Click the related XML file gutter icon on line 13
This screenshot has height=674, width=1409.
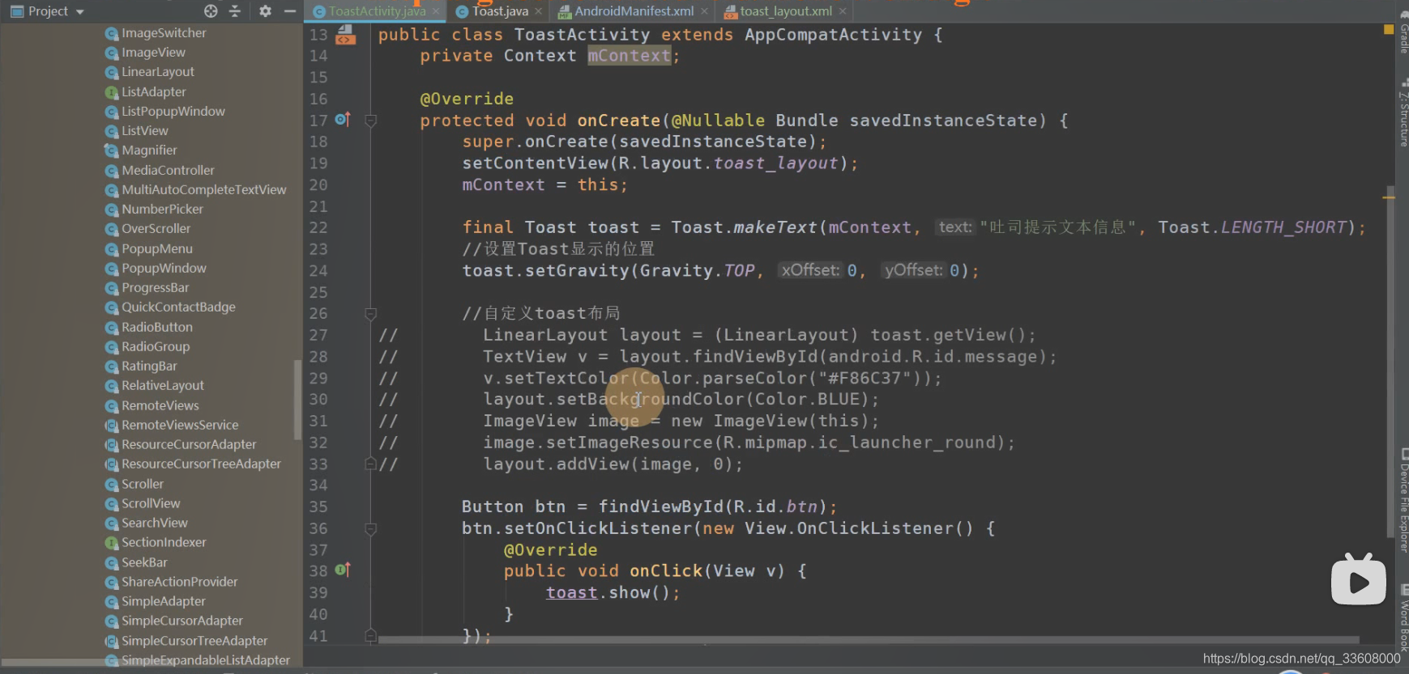click(345, 35)
